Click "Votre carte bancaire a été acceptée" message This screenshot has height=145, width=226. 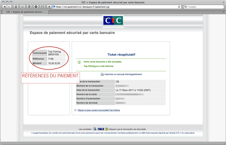103,62
